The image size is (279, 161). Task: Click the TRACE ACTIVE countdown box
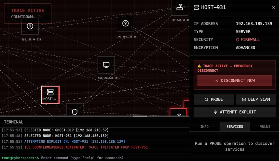click(28, 14)
